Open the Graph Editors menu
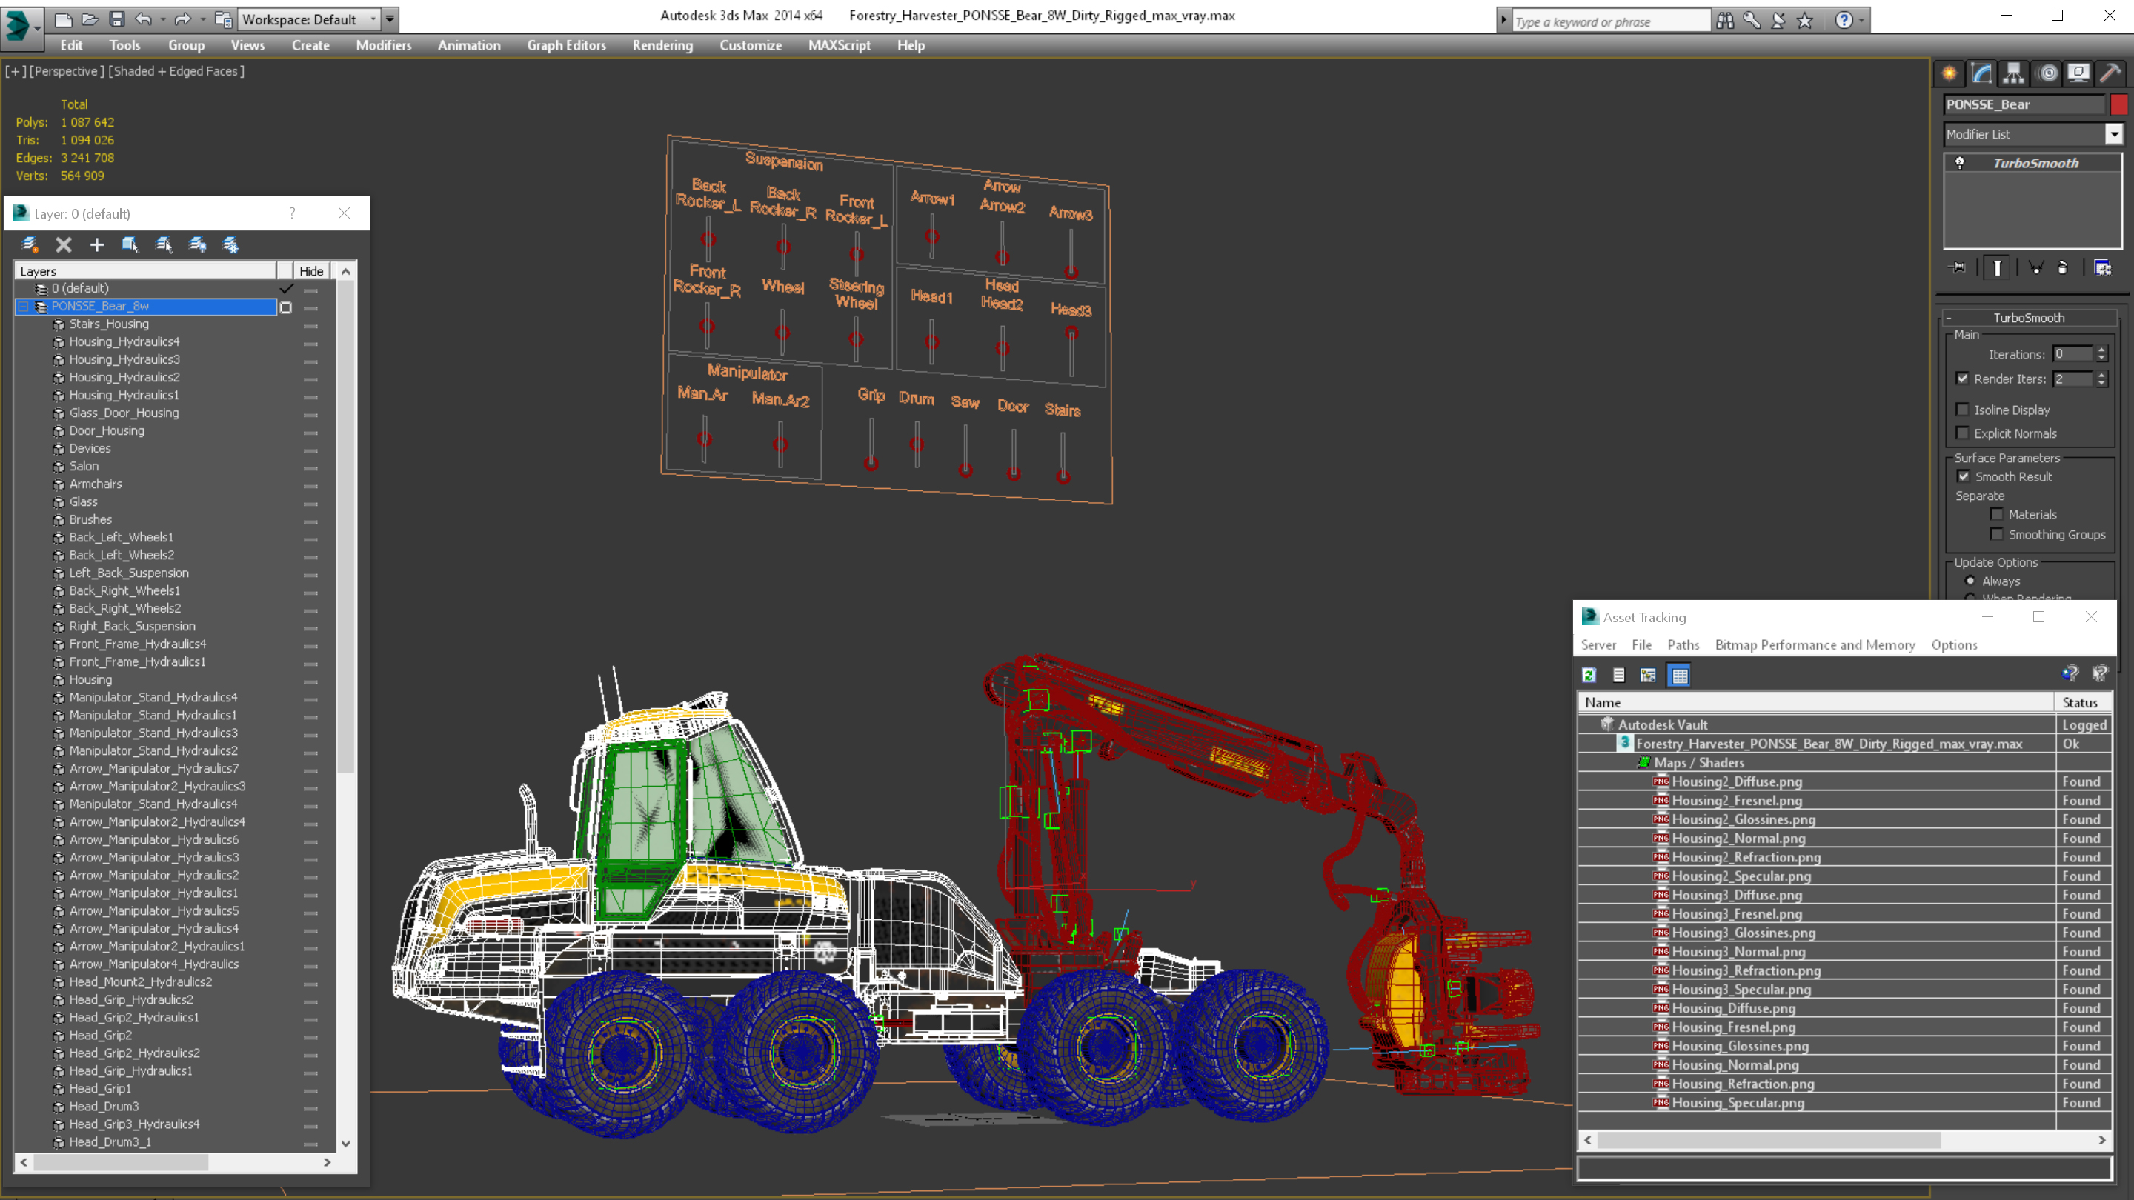Image resolution: width=2134 pixels, height=1200 pixels. pos(567,45)
